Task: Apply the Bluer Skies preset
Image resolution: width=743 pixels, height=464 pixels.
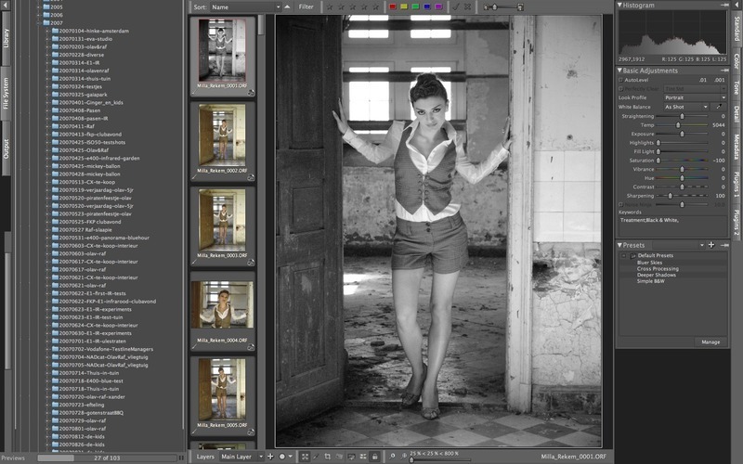Action: pyautogui.click(x=649, y=263)
